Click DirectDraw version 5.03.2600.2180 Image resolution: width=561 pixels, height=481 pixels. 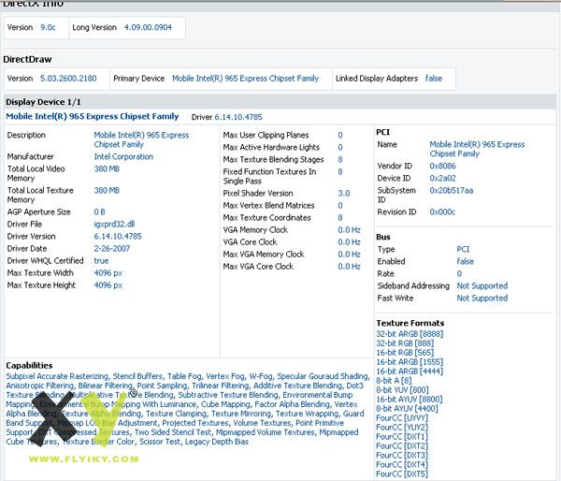click(68, 79)
